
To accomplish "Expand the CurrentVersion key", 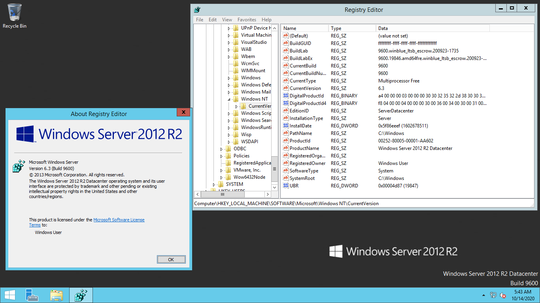I will (x=236, y=106).
